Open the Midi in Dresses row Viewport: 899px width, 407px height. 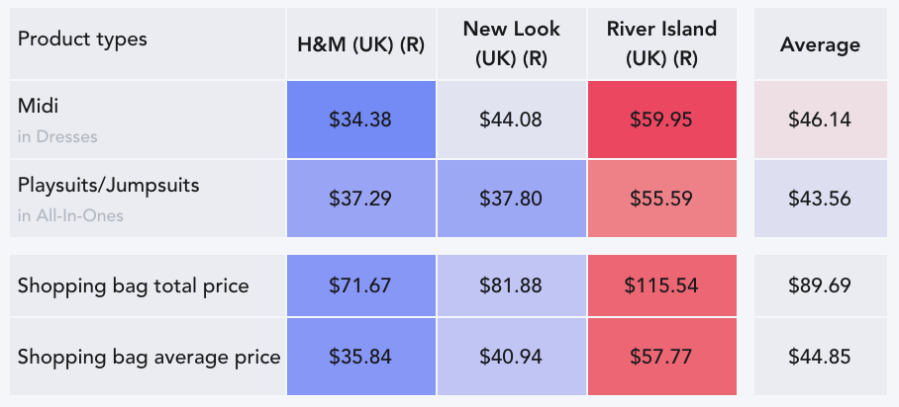pyautogui.click(x=148, y=120)
